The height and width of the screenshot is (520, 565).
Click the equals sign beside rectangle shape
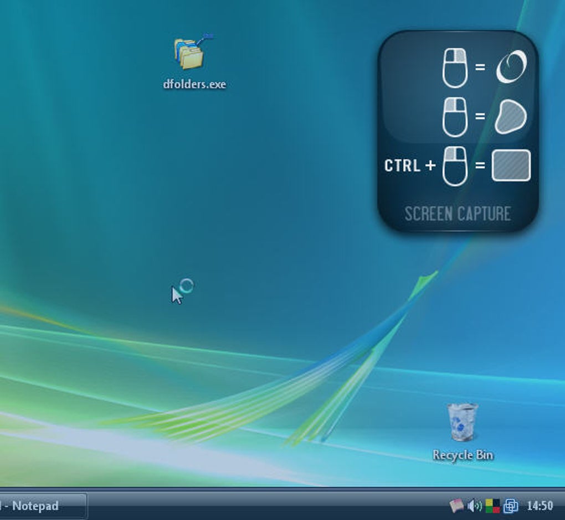(480, 165)
